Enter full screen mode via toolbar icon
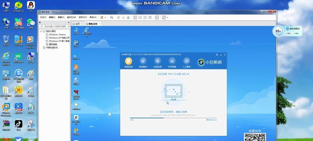 (145, 18)
